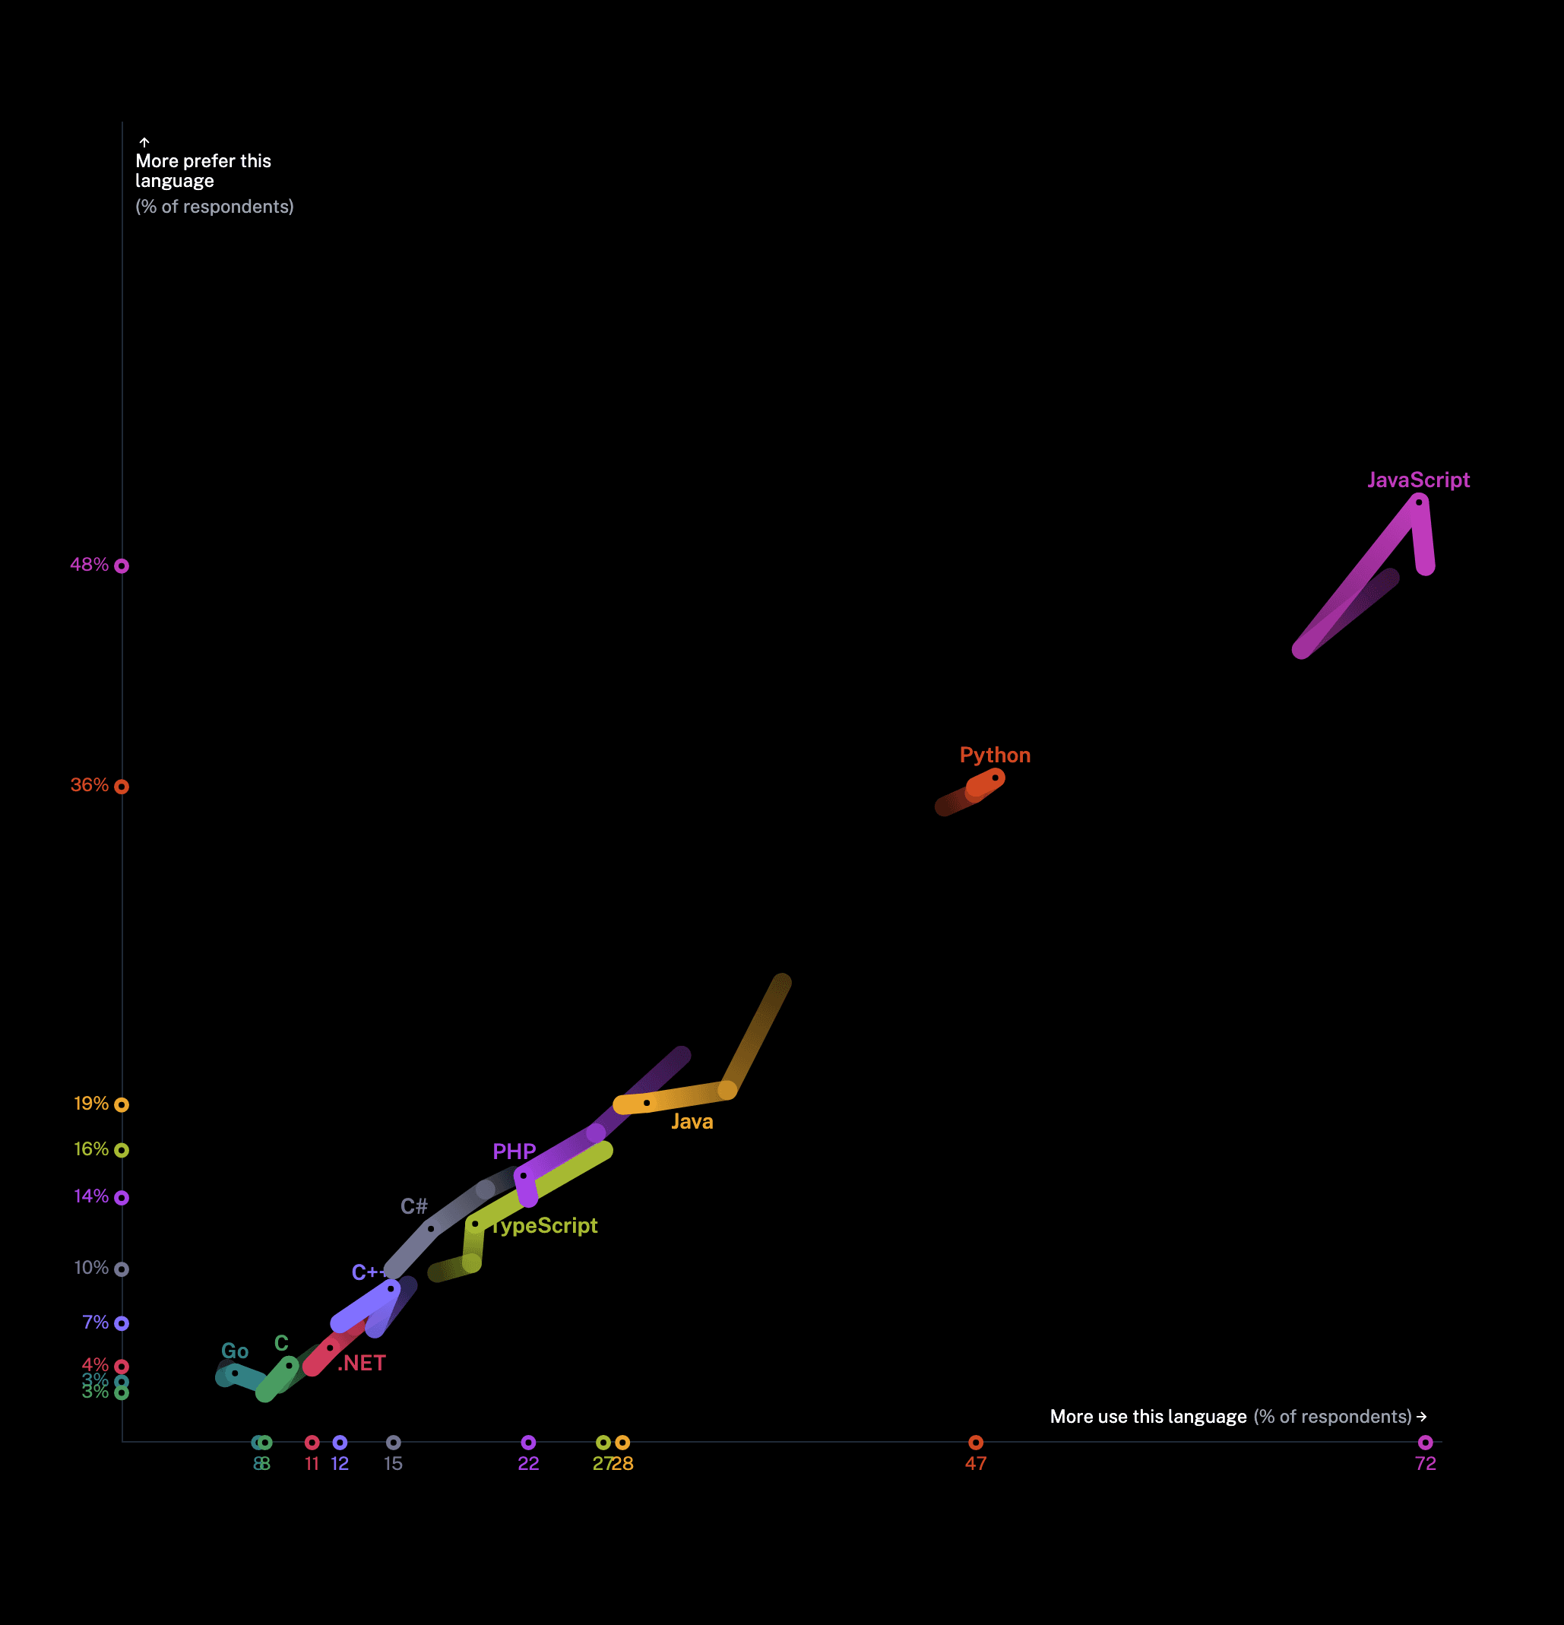Click the 4% marker on the vertical axis
1564x1625 pixels.
pyautogui.click(x=122, y=1367)
